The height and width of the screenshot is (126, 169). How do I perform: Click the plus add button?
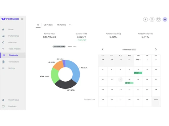click(x=145, y=19)
